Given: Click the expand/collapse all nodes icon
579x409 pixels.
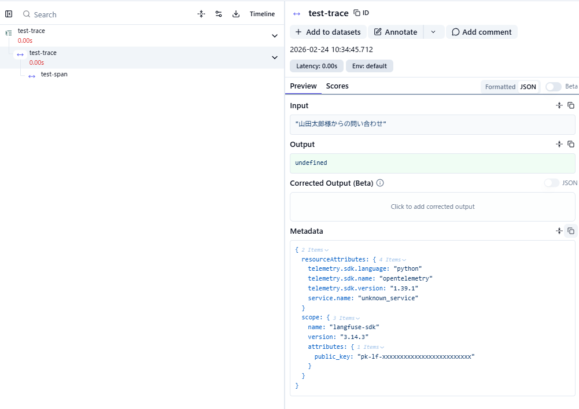Looking at the screenshot, I should click(x=201, y=14).
